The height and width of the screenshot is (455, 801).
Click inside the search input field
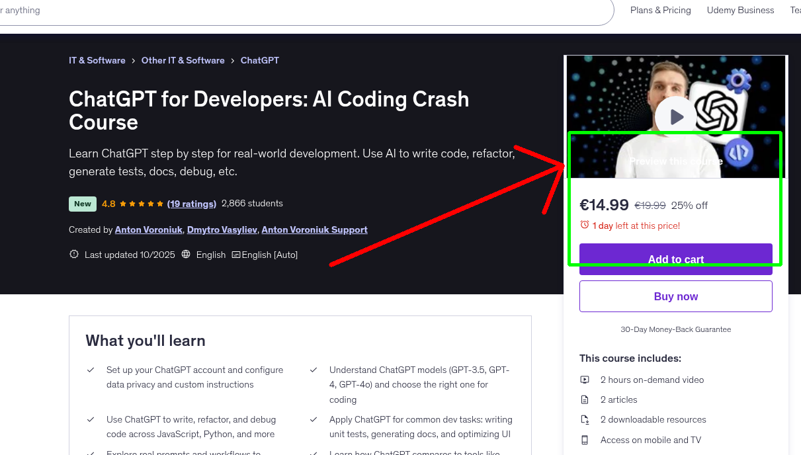coord(265,10)
